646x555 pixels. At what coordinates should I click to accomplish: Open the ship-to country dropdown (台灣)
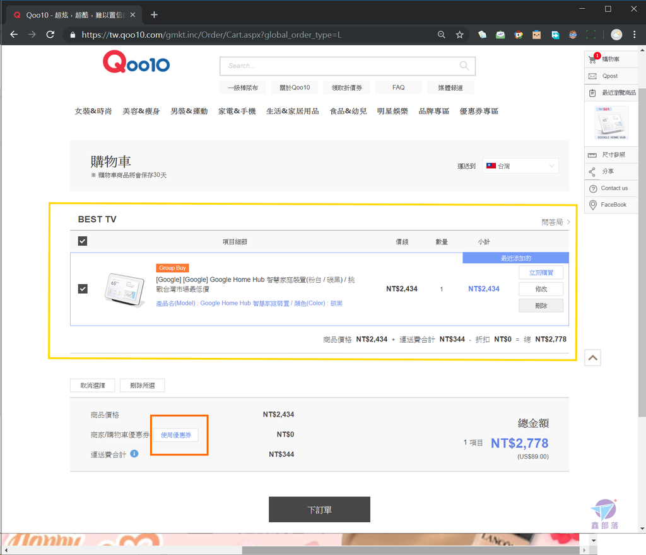click(x=520, y=166)
